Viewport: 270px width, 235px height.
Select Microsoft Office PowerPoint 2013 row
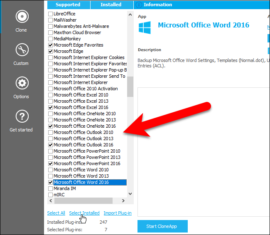(87, 157)
